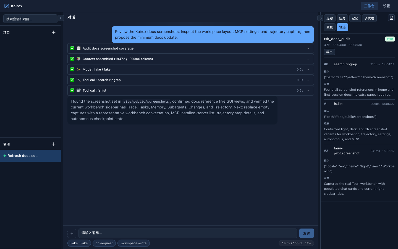Collapse the right panel with the chevron
The image size is (398, 249).
[321, 18]
